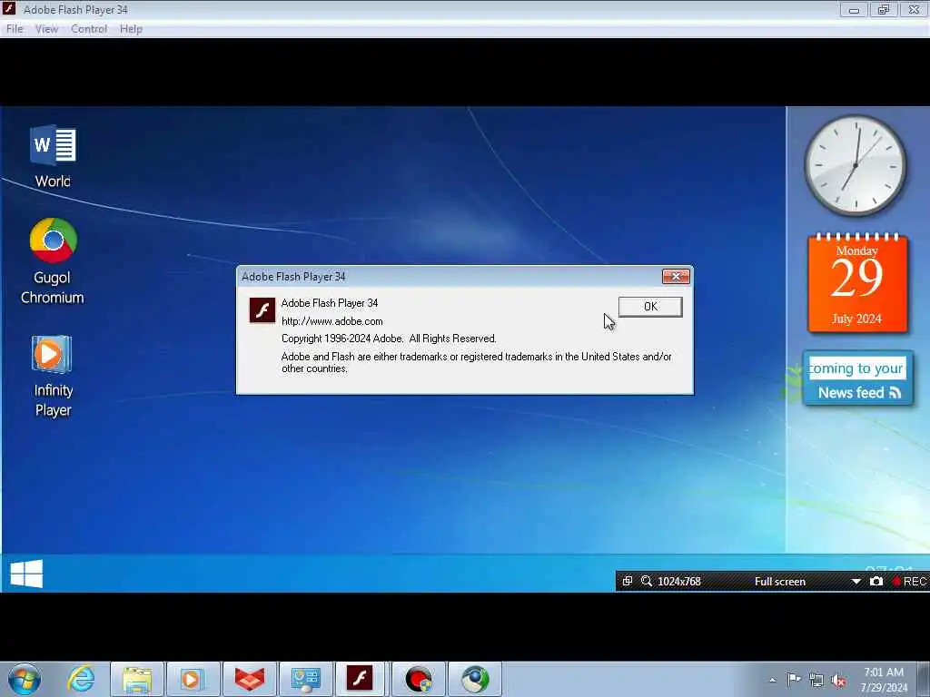This screenshot has width=930, height=697.
Task: Open the red box app in the taskbar
Action: [x=249, y=680]
